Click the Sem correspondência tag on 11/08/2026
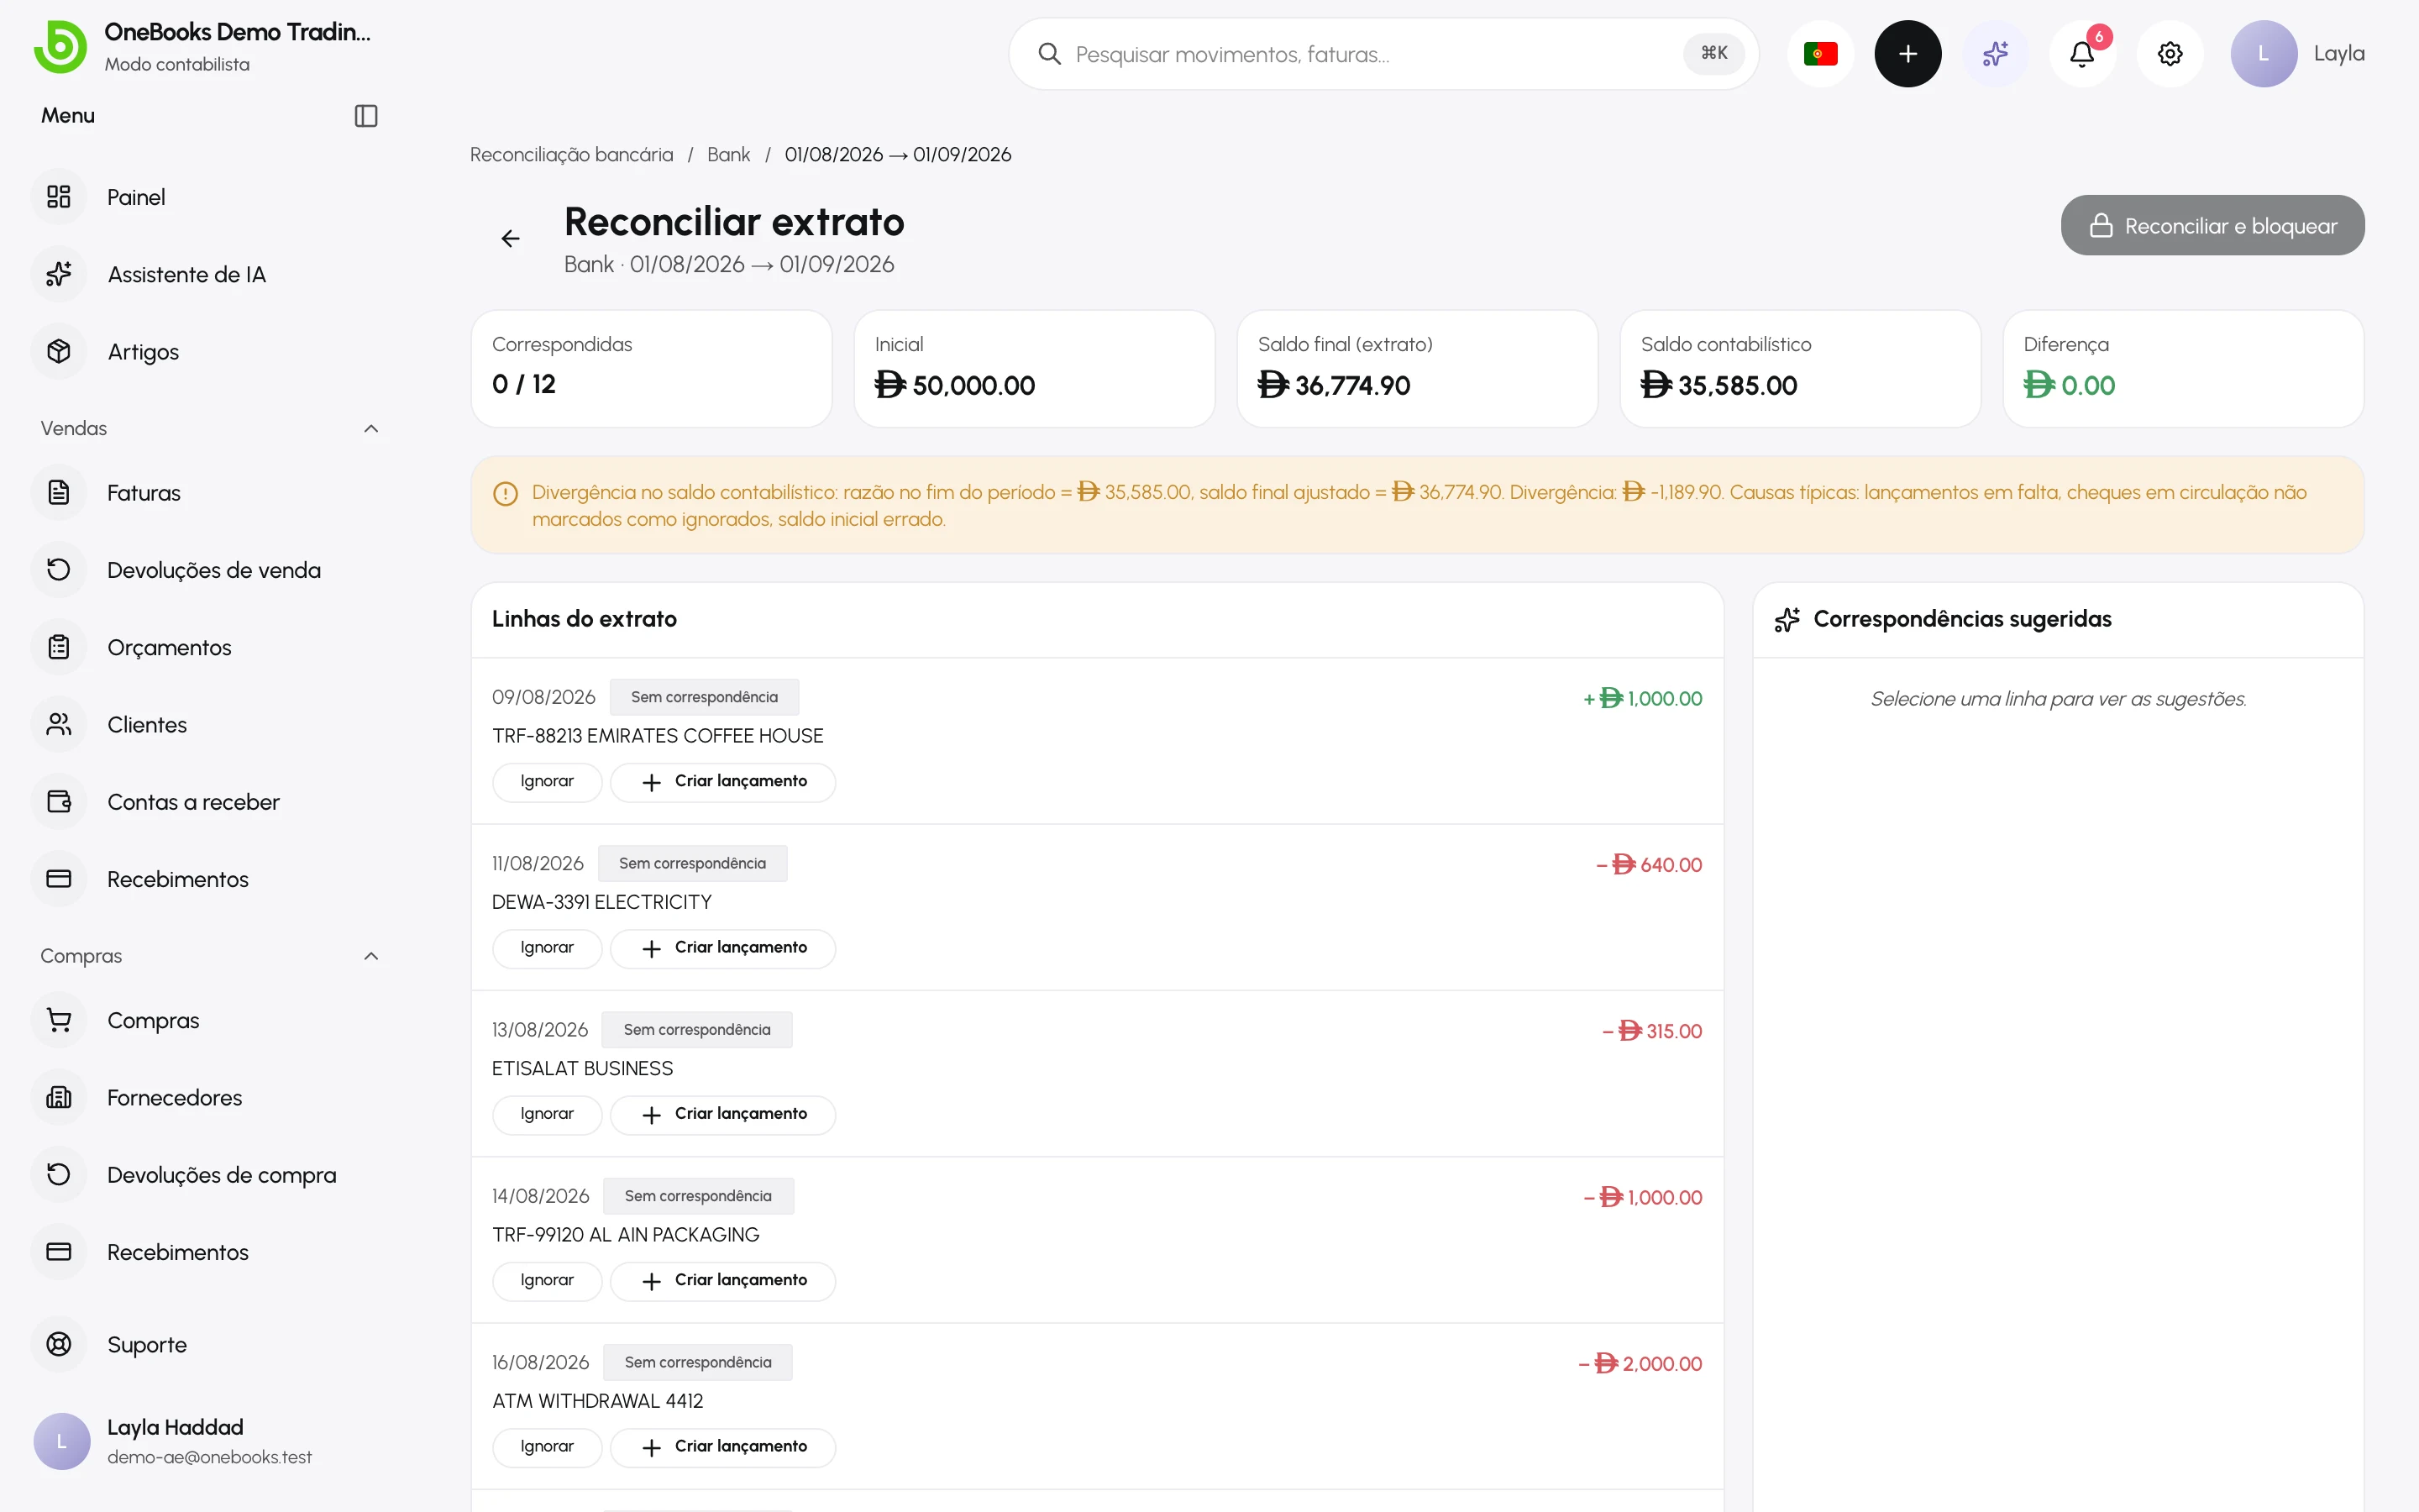The width and height of the screenshot is (2419, 1512). 692,863
